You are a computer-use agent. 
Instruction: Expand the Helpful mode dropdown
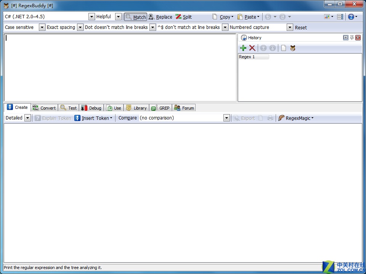118,17
